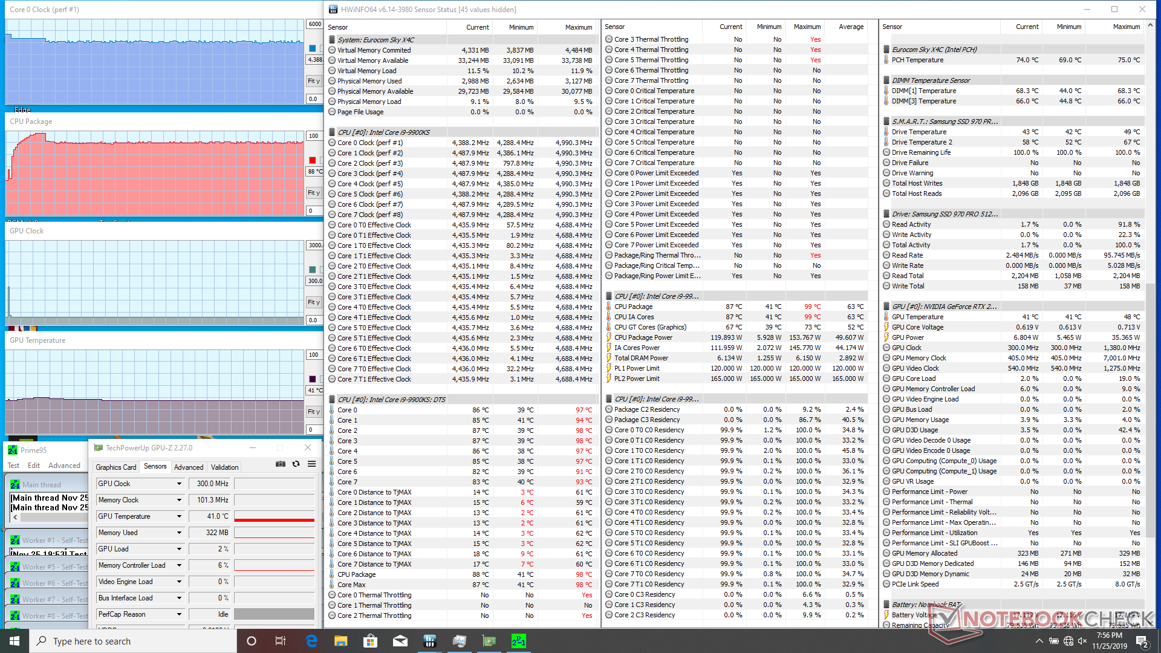Open Prime95 Advanced menu
The width and height of the screenshot is (1161, 653).
click(64, 466)
